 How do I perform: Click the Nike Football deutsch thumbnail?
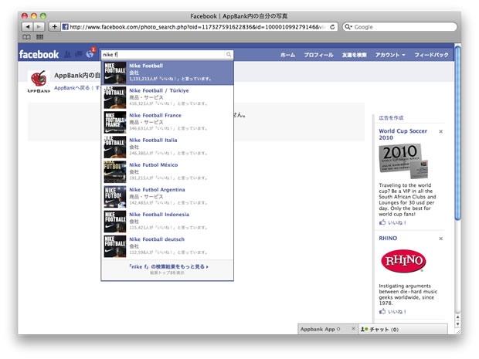[x=115, y=246]
